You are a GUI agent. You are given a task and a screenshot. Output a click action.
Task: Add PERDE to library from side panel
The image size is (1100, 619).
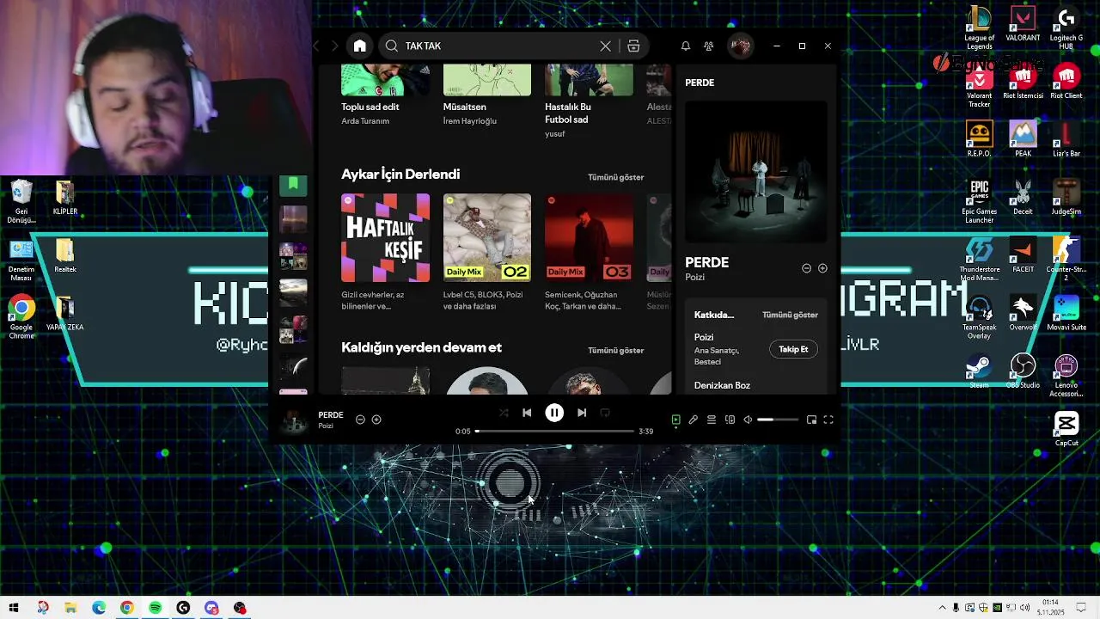coord(822,268)
